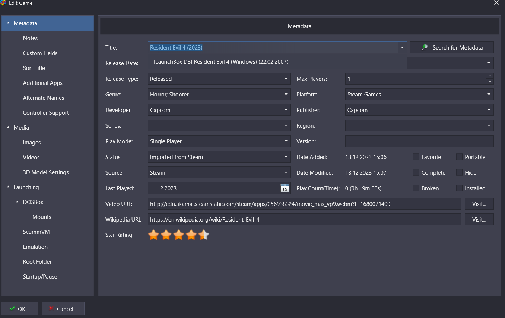Collapse the Media tree section
505x318 pixels.
tap(8, 127)
